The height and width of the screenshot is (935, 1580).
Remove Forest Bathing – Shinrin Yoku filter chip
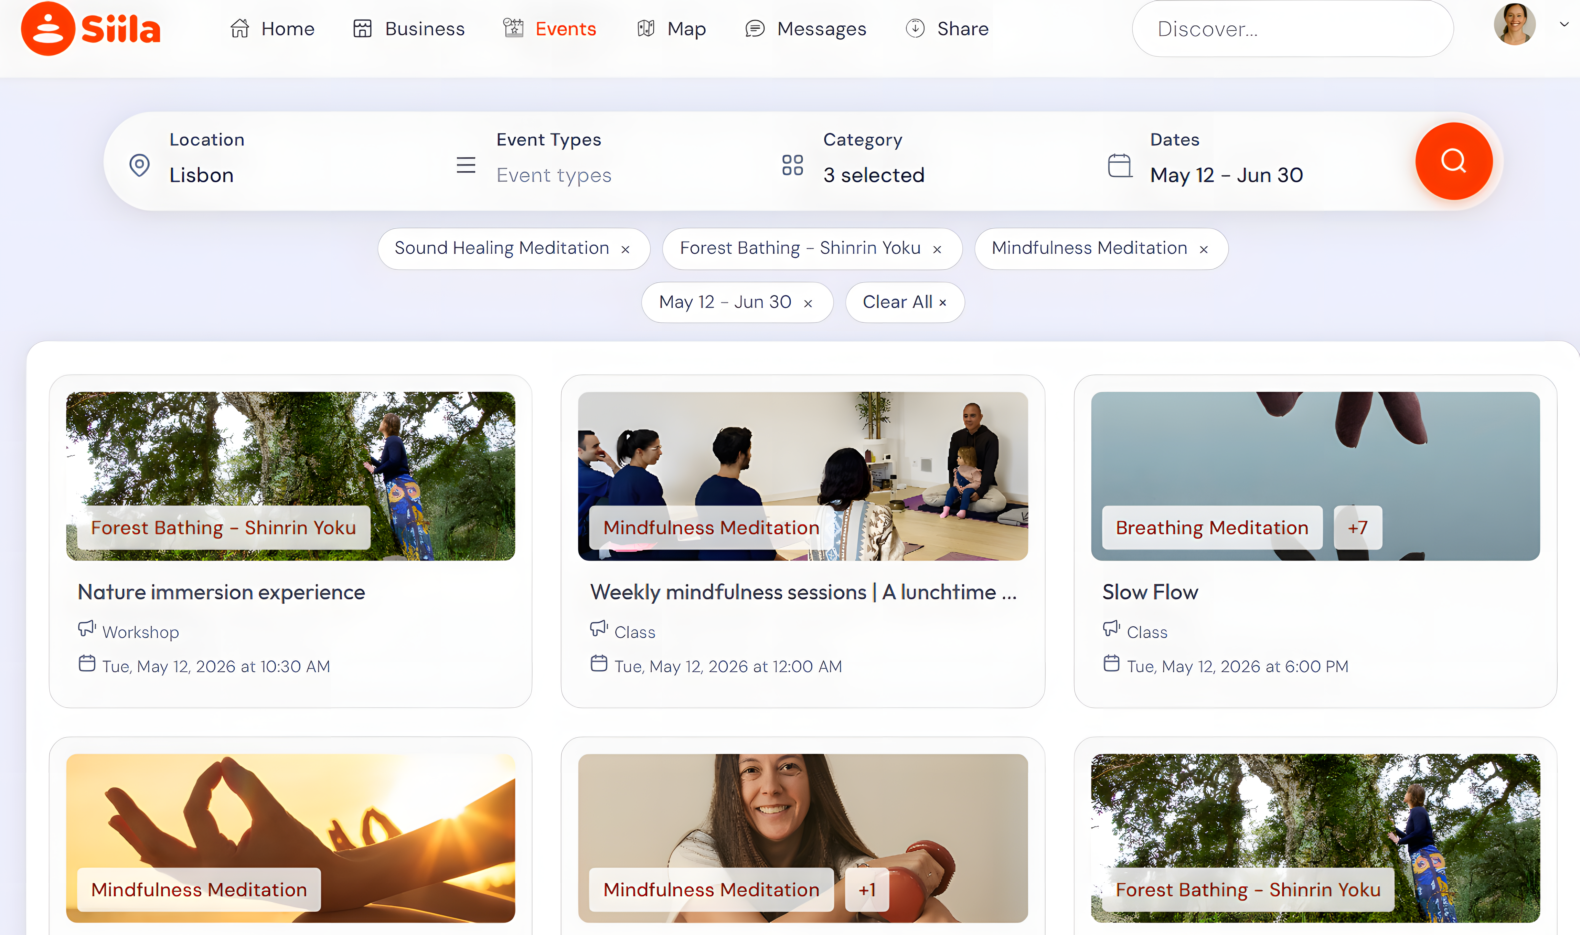click(x=937, y=249)
